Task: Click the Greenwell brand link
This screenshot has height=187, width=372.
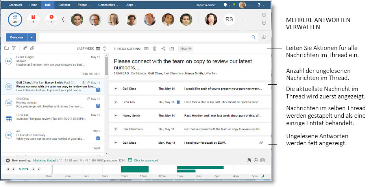Action: (15, 5)
